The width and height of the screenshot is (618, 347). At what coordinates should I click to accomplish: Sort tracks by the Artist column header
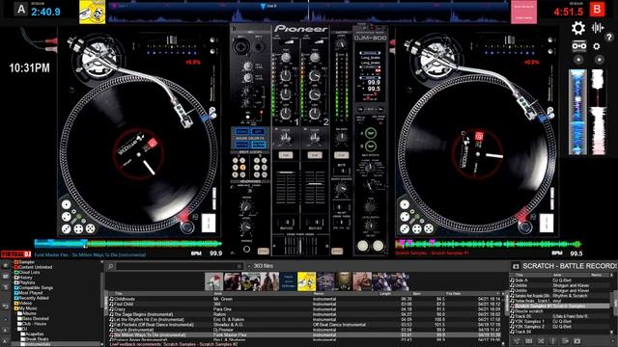(x=218, y=294)
